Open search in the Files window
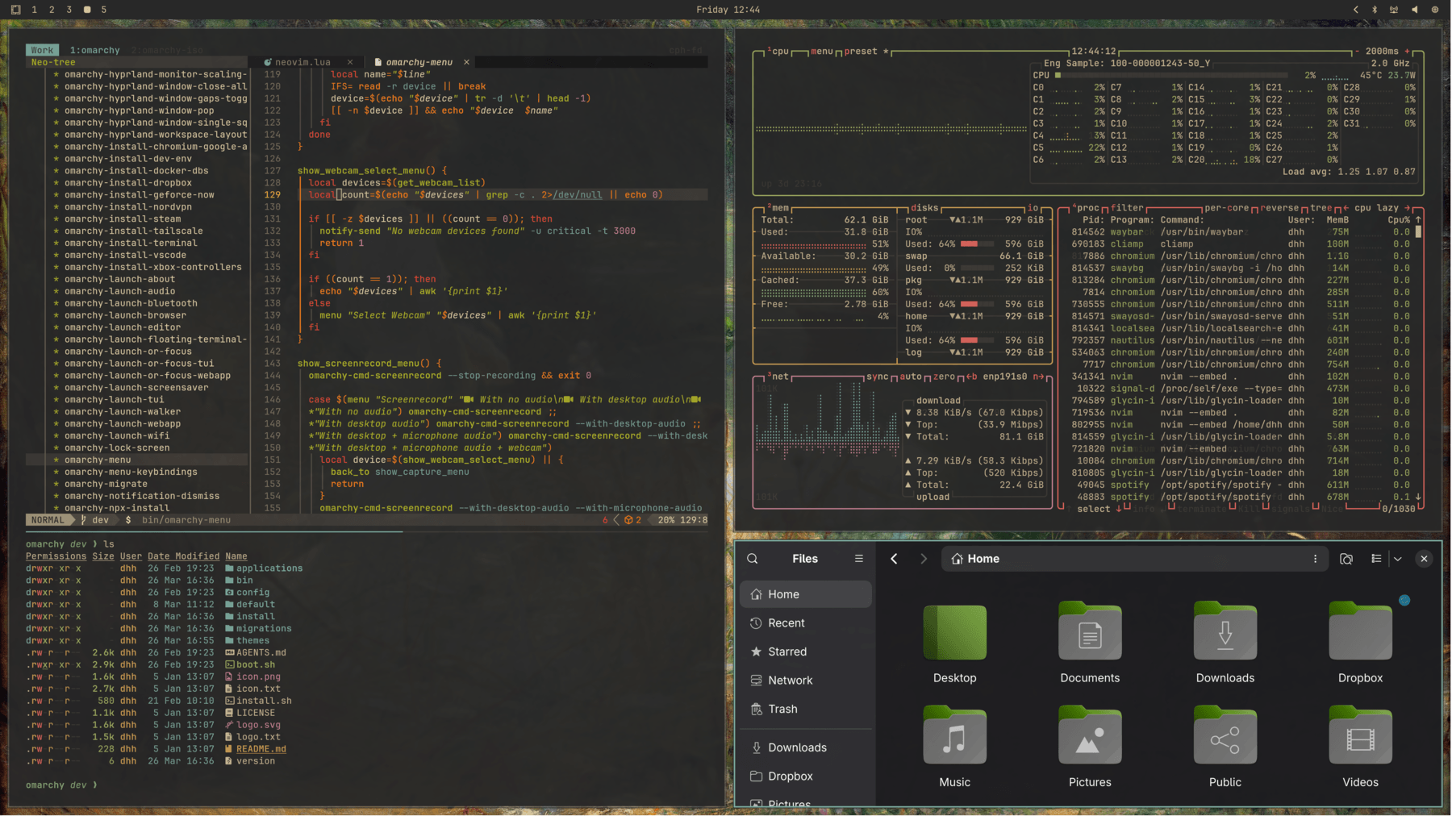The height and width of the screenshot is (816, 1452). click(752, 559)
